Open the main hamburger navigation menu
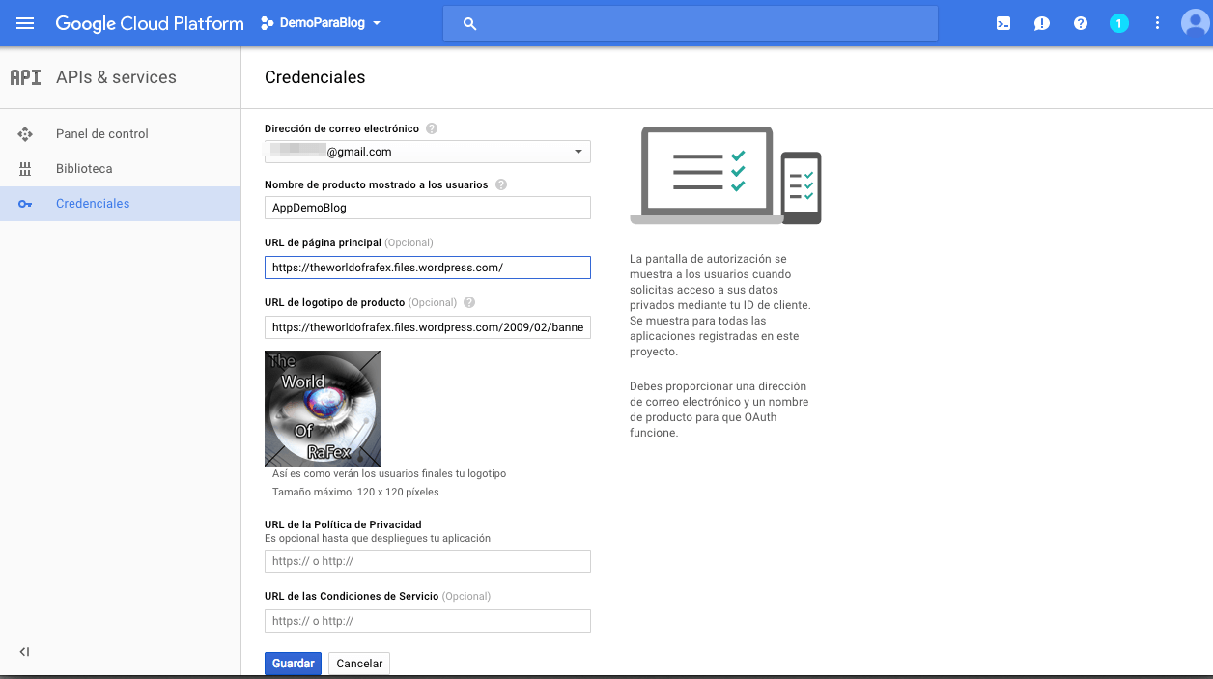 click(25, 23)
